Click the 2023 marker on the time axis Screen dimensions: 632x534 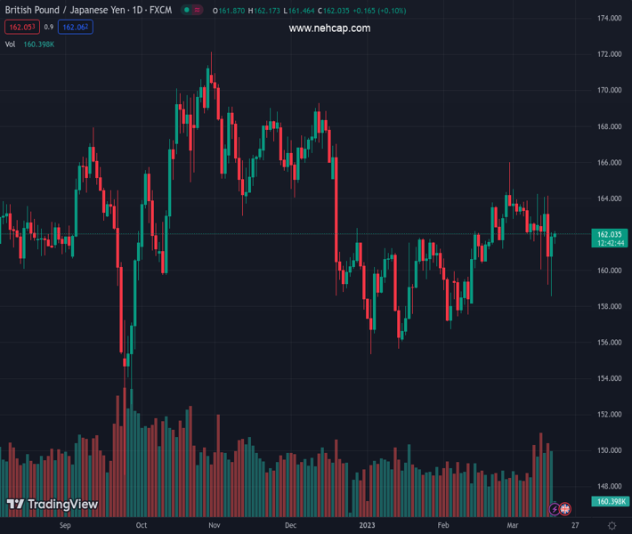tap(367, 526)
